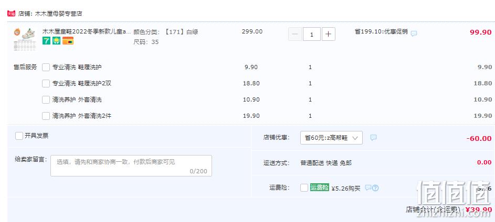
Task: Increase quantity with the plus button
Action: pyautogui.click(x=328, y=34)
